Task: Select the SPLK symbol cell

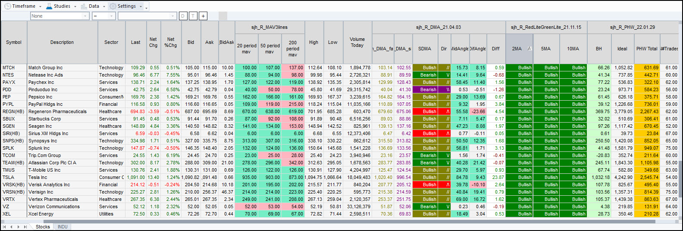Action: pyautogui.click(x=14, y=148)
